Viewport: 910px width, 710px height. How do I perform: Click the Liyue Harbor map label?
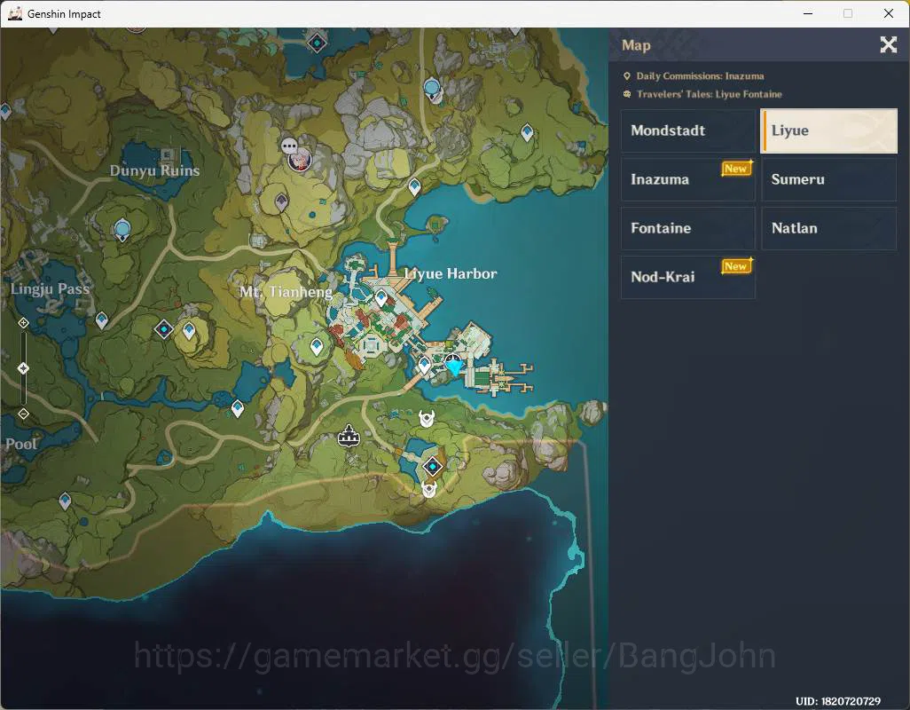[x=451, y=273]
